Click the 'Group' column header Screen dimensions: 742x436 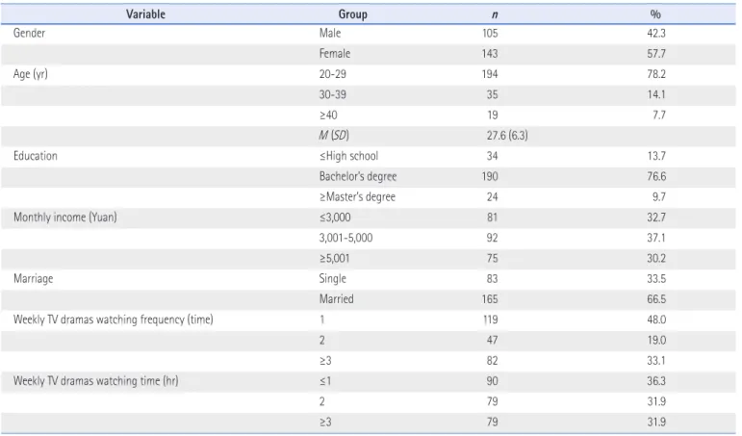352,14
